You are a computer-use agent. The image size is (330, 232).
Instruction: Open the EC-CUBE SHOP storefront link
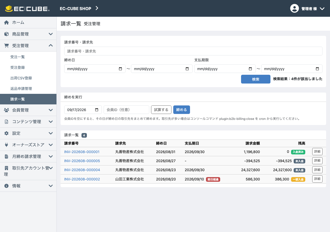[79, 9]
